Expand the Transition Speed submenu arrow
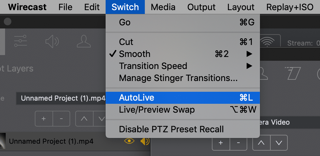Image resolution: width=320 pixels, height=156 pixels. [x=249, y=66]
